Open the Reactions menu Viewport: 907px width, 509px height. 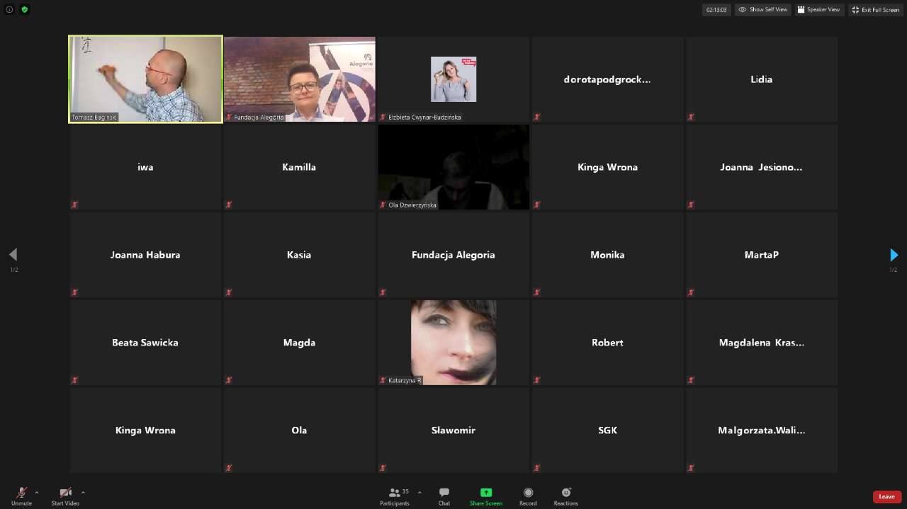click(565, 493)
